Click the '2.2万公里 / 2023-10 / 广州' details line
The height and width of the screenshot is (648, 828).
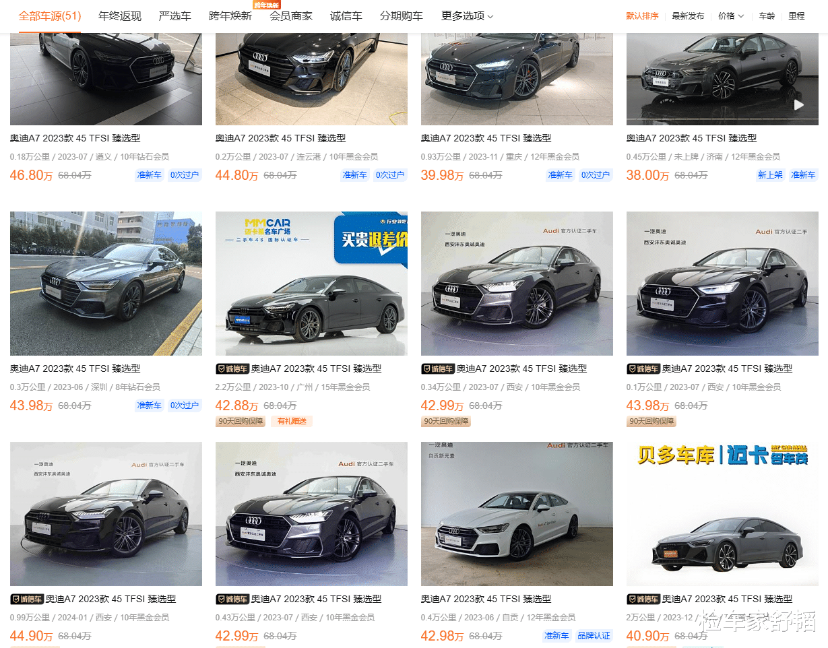pyautogui.click(x=293, y=387)
